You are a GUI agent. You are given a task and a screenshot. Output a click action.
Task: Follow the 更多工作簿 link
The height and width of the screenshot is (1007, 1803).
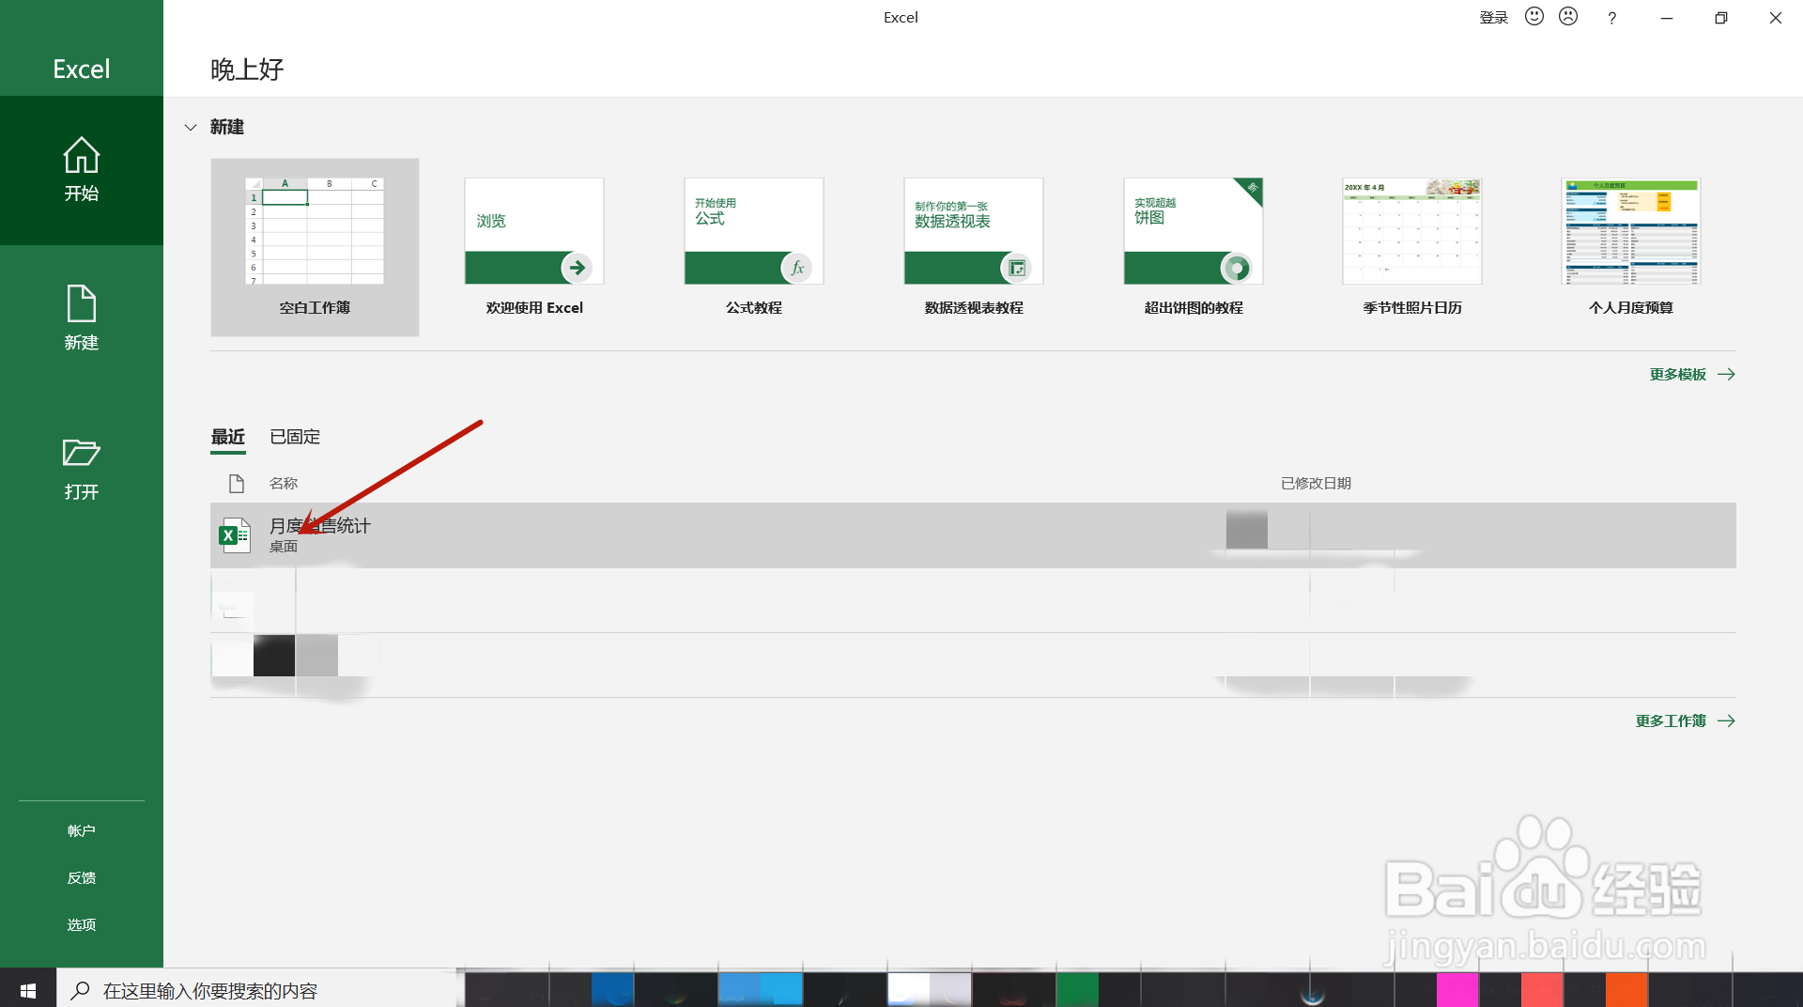1685,720
